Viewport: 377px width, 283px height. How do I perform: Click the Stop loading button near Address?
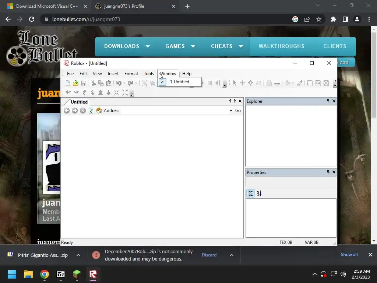tap(83, 111)
